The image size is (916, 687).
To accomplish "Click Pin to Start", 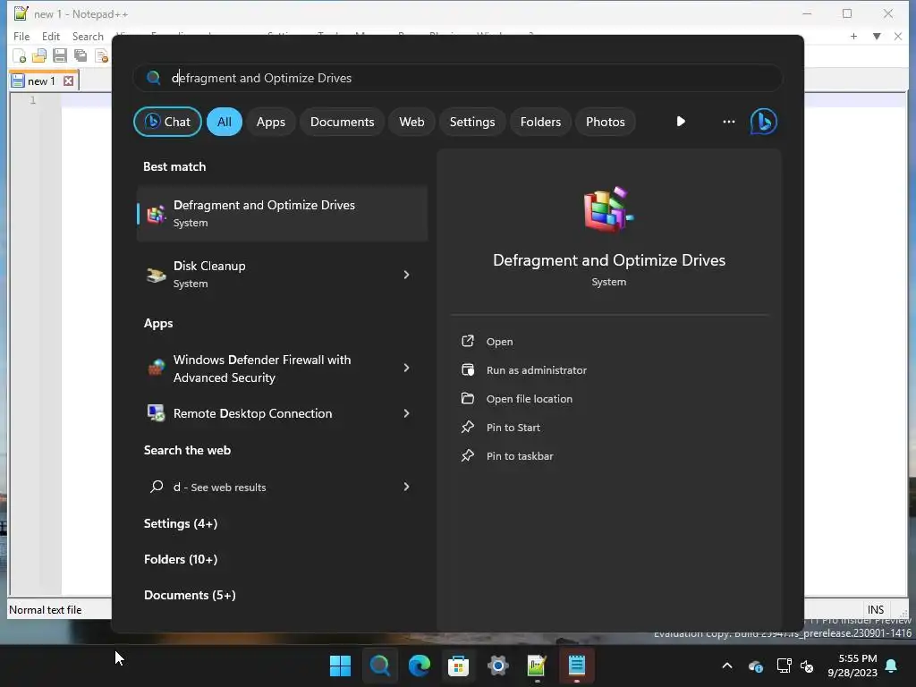I will coord(513,427).
